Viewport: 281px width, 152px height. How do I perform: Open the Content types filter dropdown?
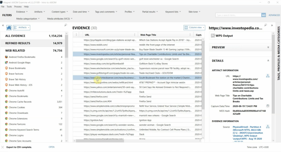click(60, 12)
